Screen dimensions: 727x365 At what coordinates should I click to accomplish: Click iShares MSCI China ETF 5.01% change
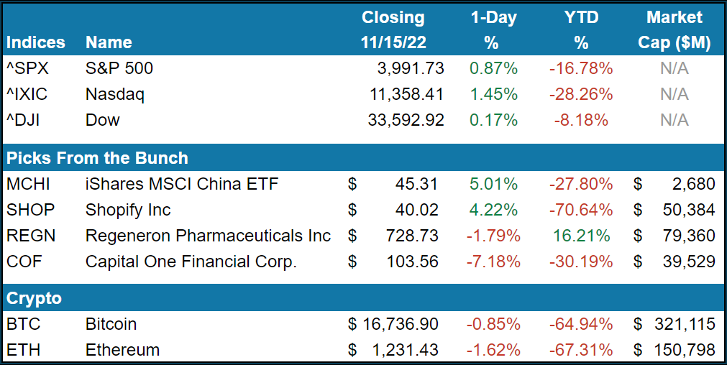click(493, 184)
